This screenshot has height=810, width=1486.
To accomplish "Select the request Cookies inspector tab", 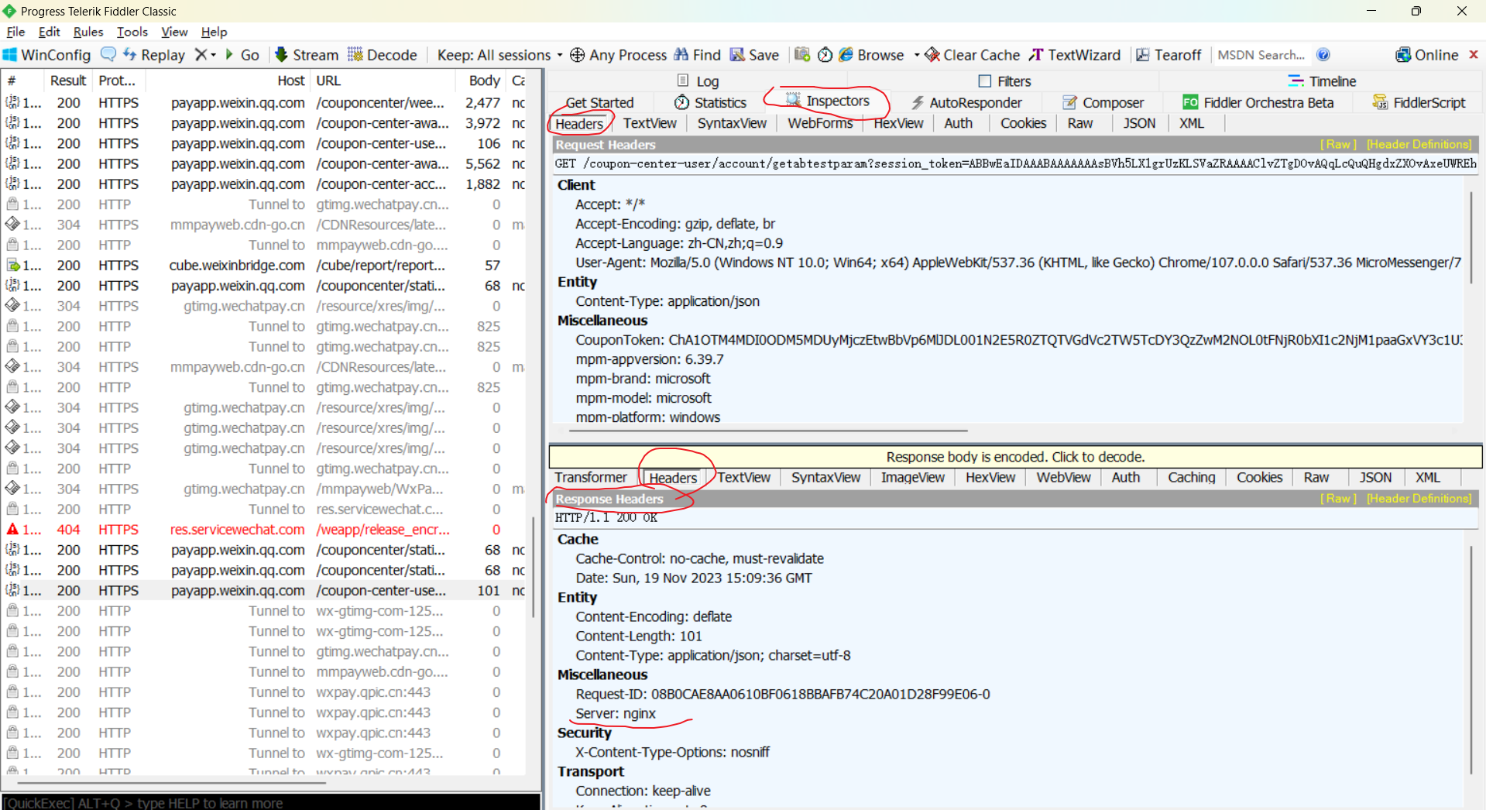I will (x=1023, y=123).
